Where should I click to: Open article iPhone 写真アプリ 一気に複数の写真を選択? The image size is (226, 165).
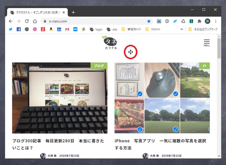point(160,144)
